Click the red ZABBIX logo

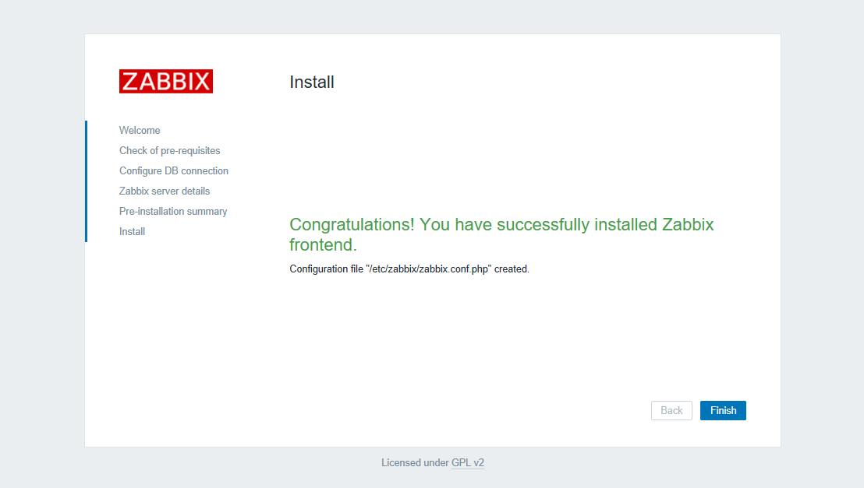(x=166, y=82)
